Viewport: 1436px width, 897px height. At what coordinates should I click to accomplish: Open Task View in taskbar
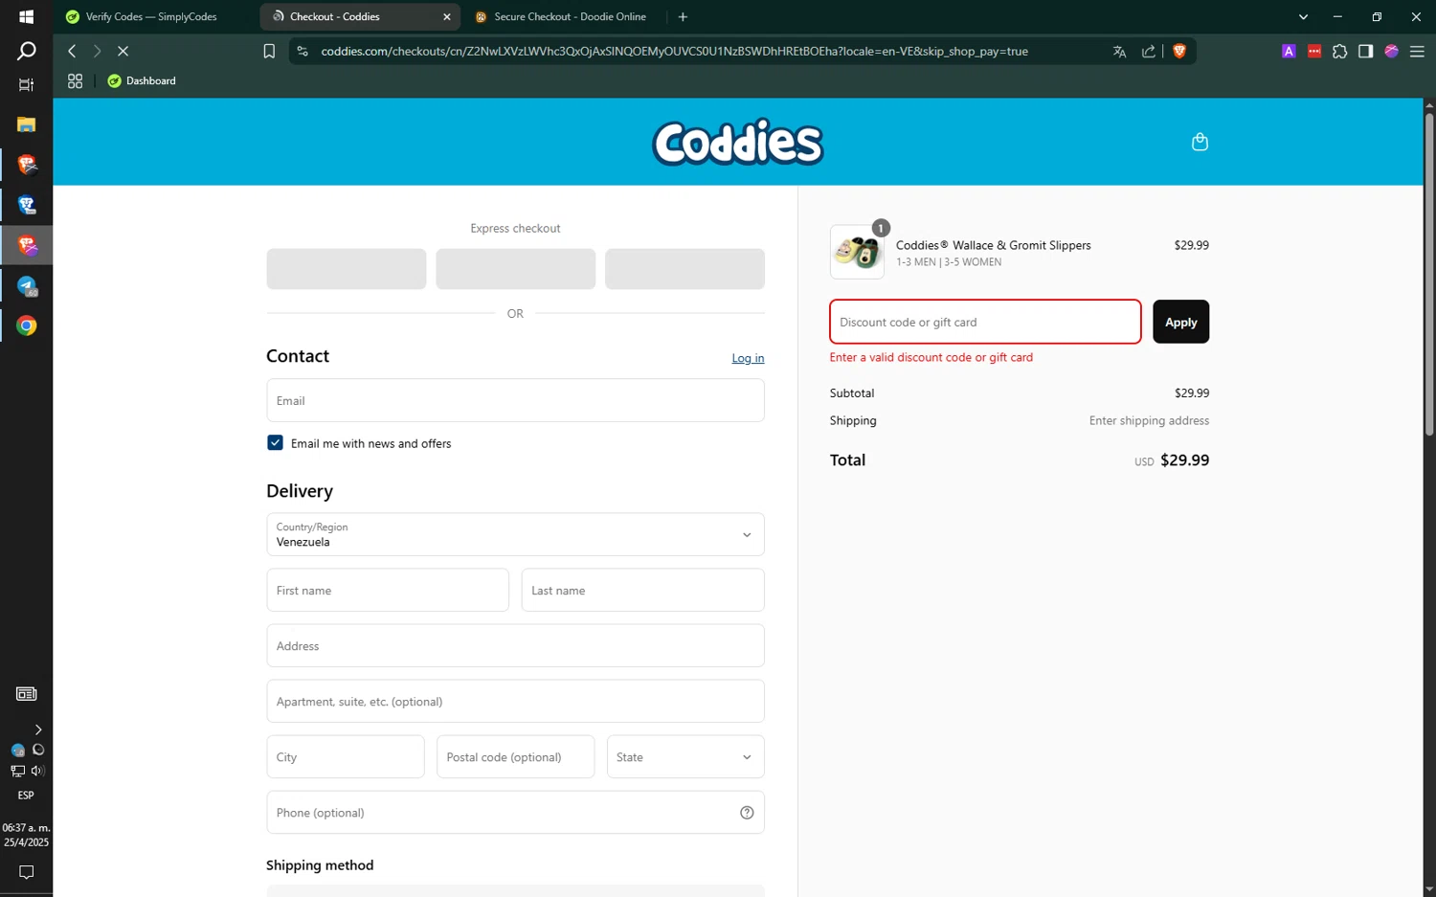tap(26, 85)
